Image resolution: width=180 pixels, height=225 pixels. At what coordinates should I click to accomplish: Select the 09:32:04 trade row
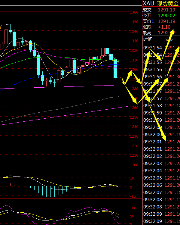coord(161,170)
